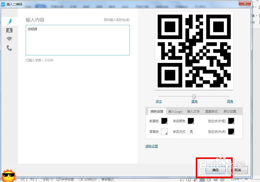Select the text content feather icon
The height and width of the screenshot is (182, 260).
9,21
